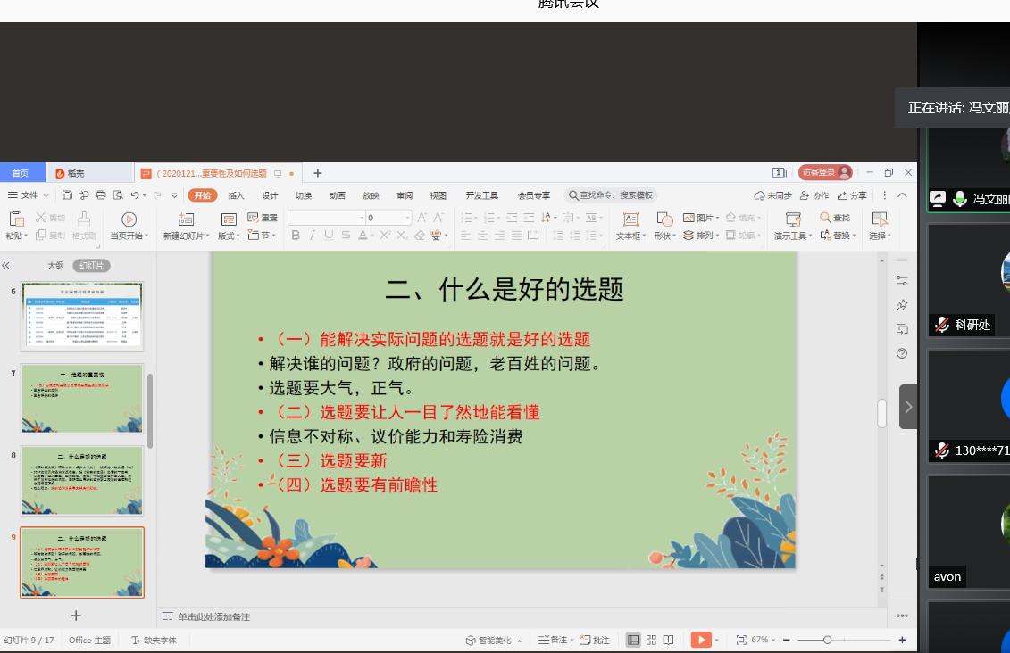The image size is (1010, 653).
Task: Toggle Italic formatting button
Action: tap(312, 236)
